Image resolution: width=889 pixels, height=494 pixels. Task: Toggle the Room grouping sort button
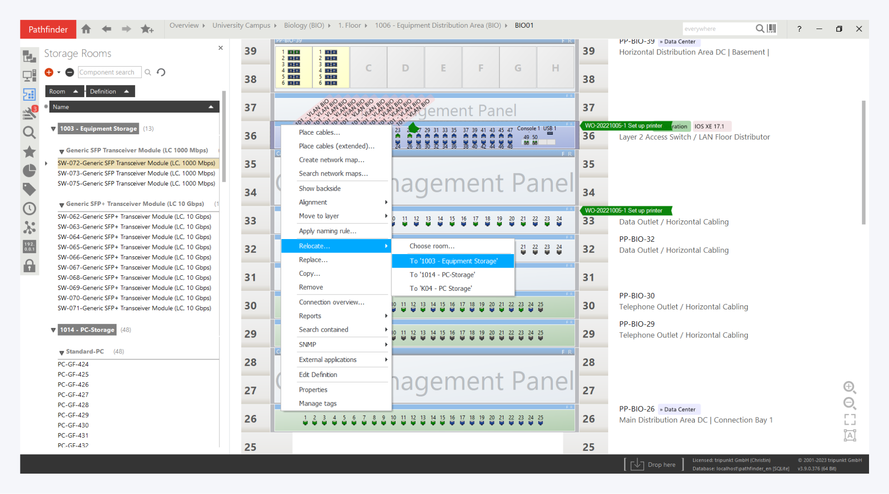[x=64, y=91]
